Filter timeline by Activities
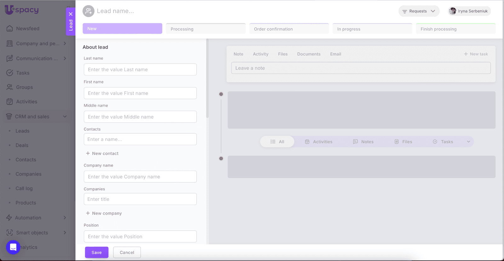Viewport: 504px width, 261px height. pos(318,142)
